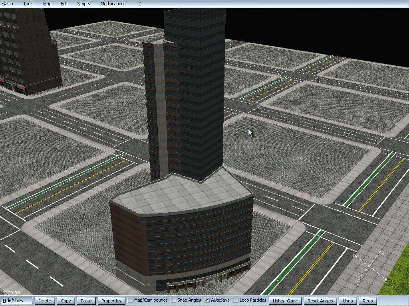Screen dimensions: 409x306
Task: Click the Hide/Show button
Action: (16, 300)
